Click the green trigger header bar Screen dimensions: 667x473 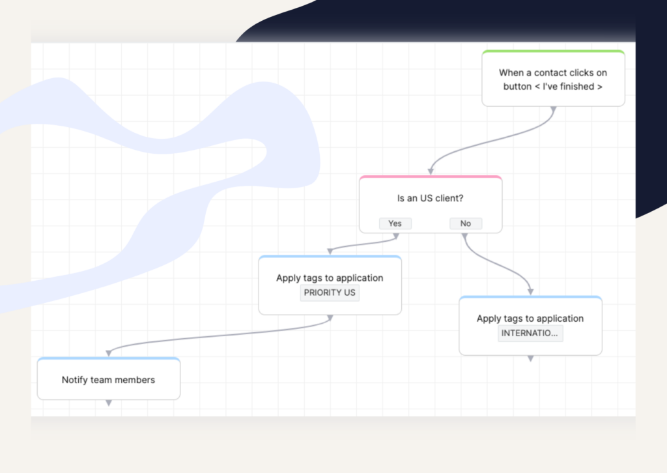click(x=553, y=51)
